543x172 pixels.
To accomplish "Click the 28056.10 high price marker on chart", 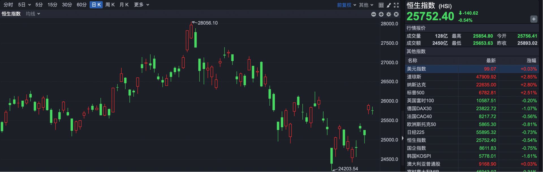I will [208, 23].
